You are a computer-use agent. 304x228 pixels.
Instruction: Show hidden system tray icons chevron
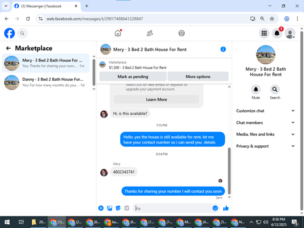[x=251, y=222]
